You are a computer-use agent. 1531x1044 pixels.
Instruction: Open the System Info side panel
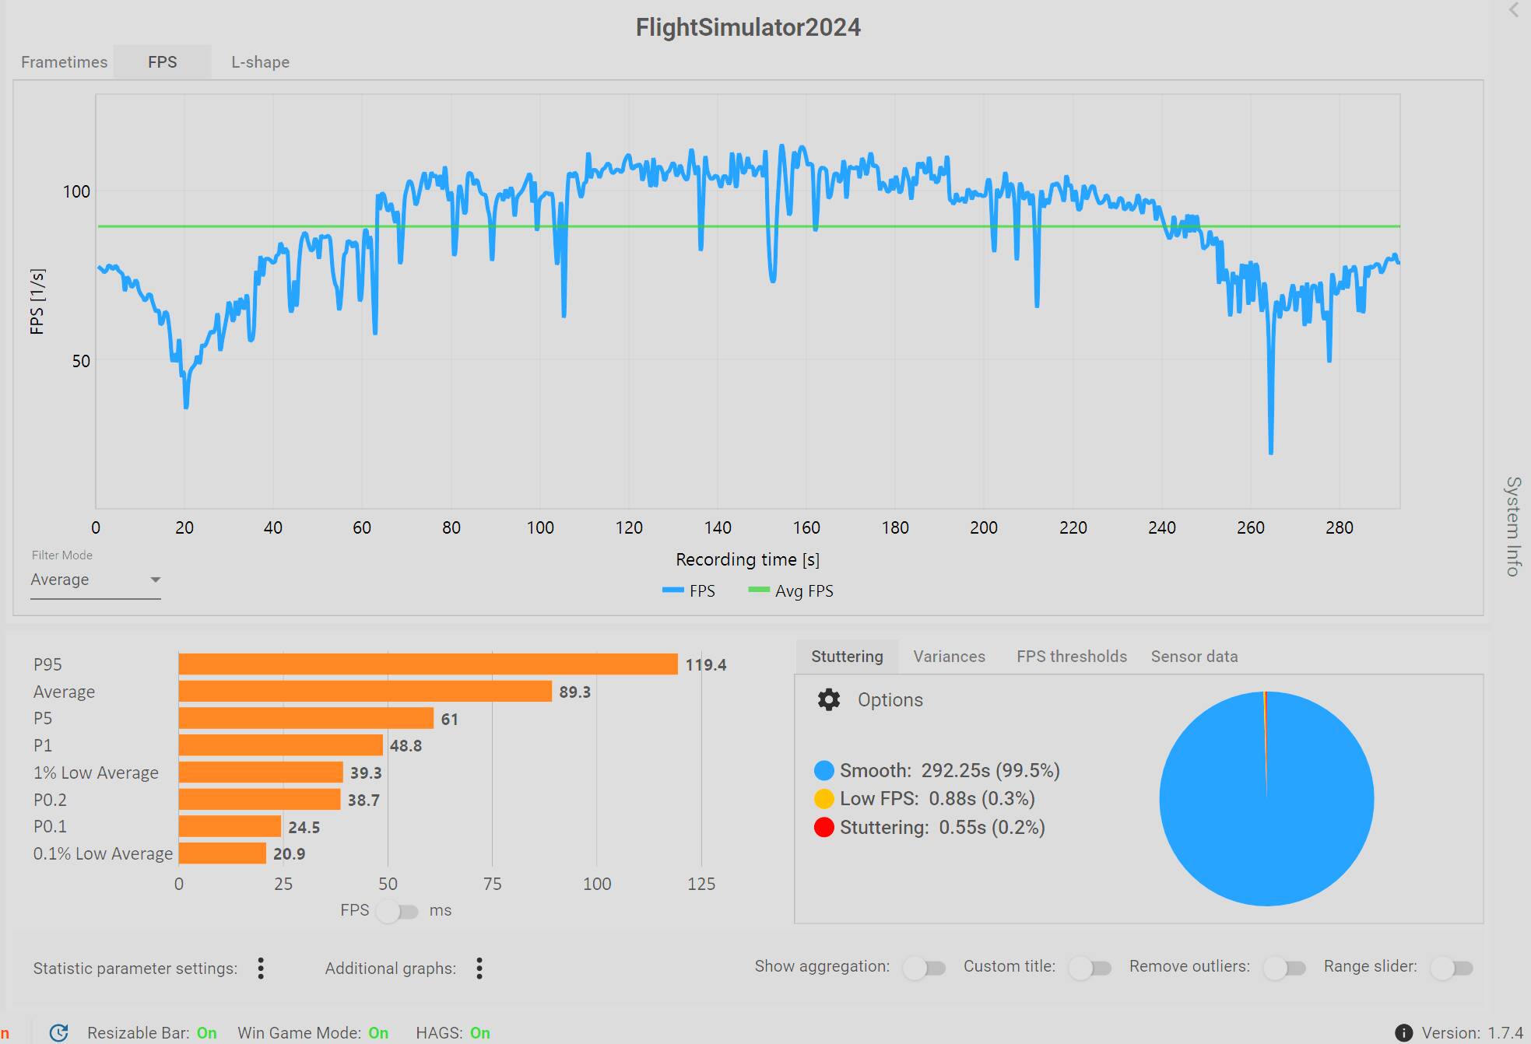1512,527
